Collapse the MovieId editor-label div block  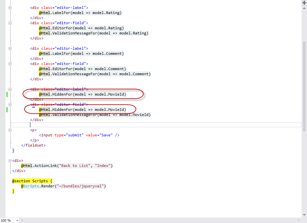(10, 90)
